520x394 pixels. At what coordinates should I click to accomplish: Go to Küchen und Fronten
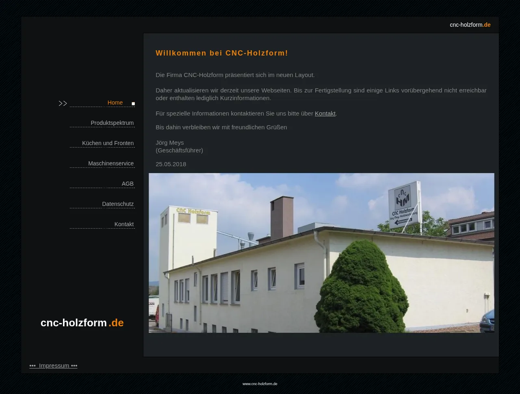(x=108, y=143)
